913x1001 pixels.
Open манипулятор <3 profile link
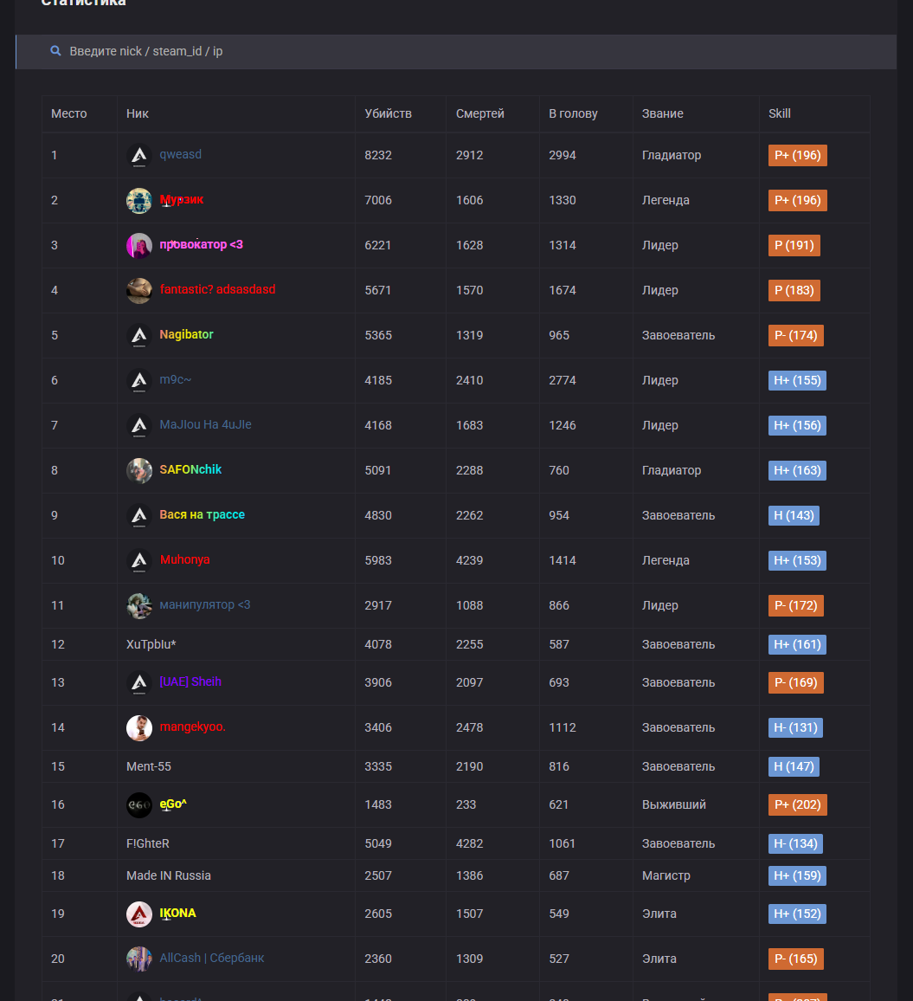205,605
